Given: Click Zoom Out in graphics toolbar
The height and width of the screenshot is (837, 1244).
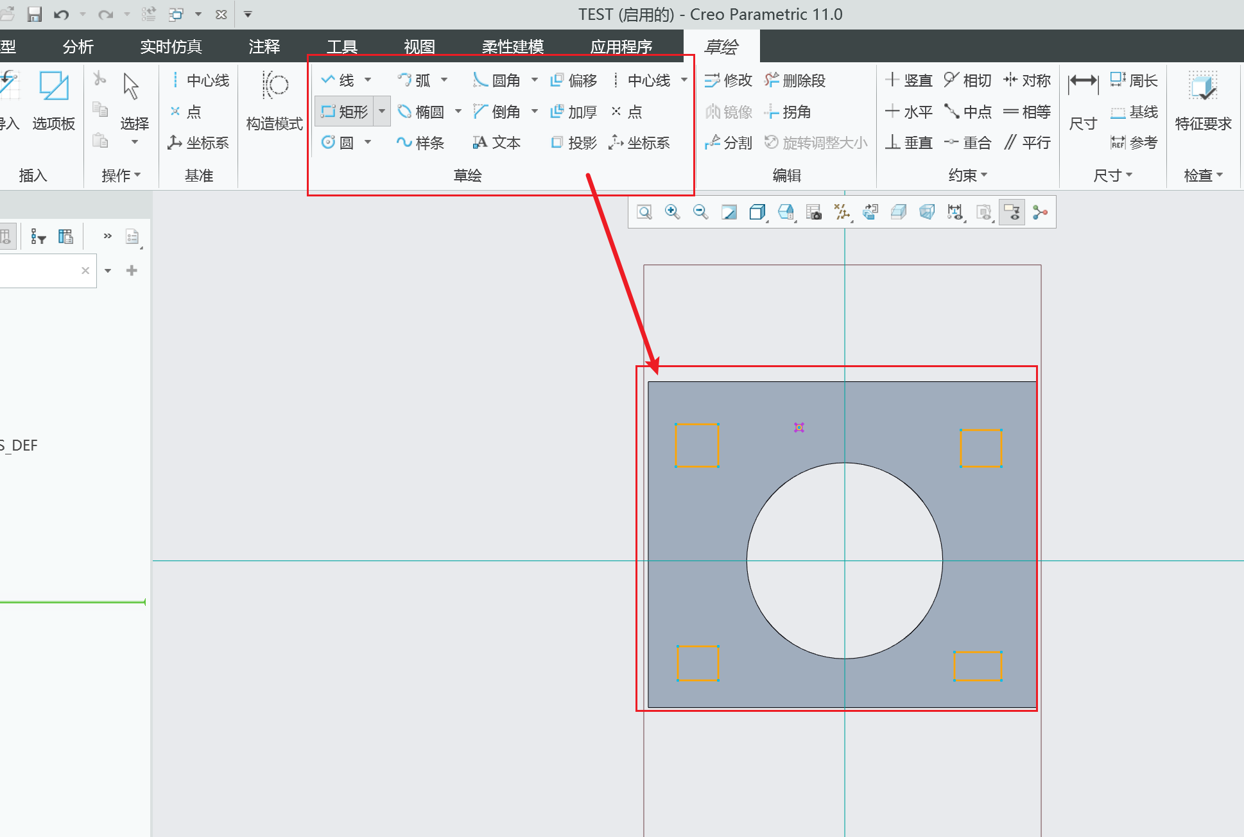Looking at the screenshot, I should tap(700, 212).
